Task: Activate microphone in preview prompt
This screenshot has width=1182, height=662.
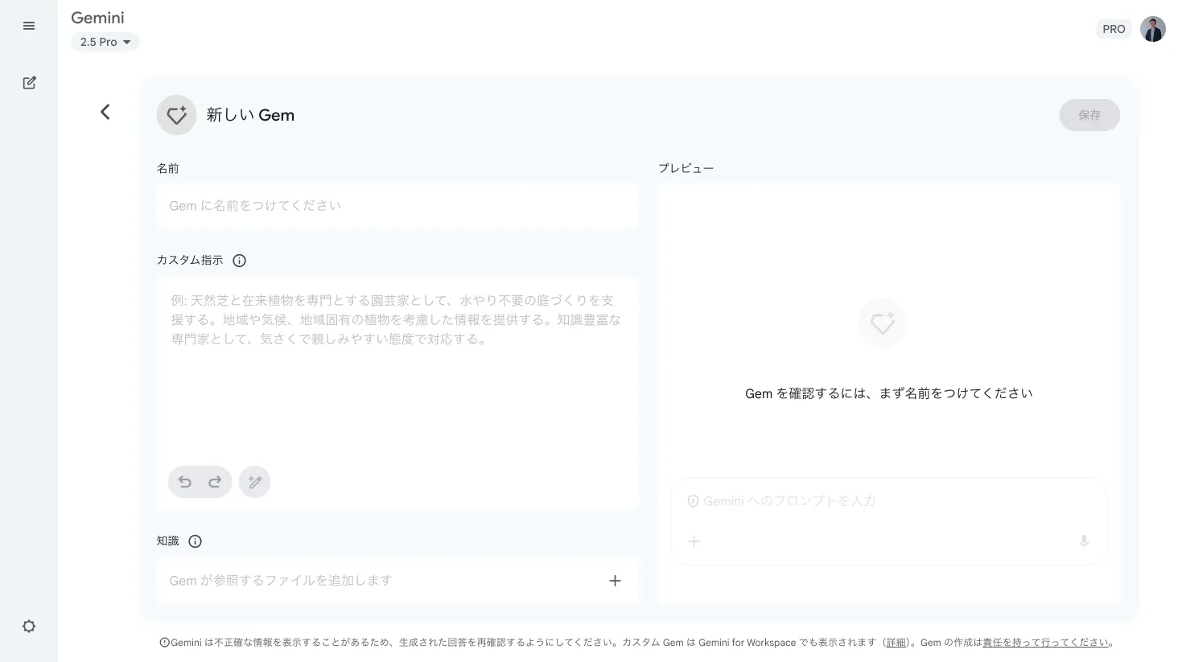Action: click(1084, 541)
